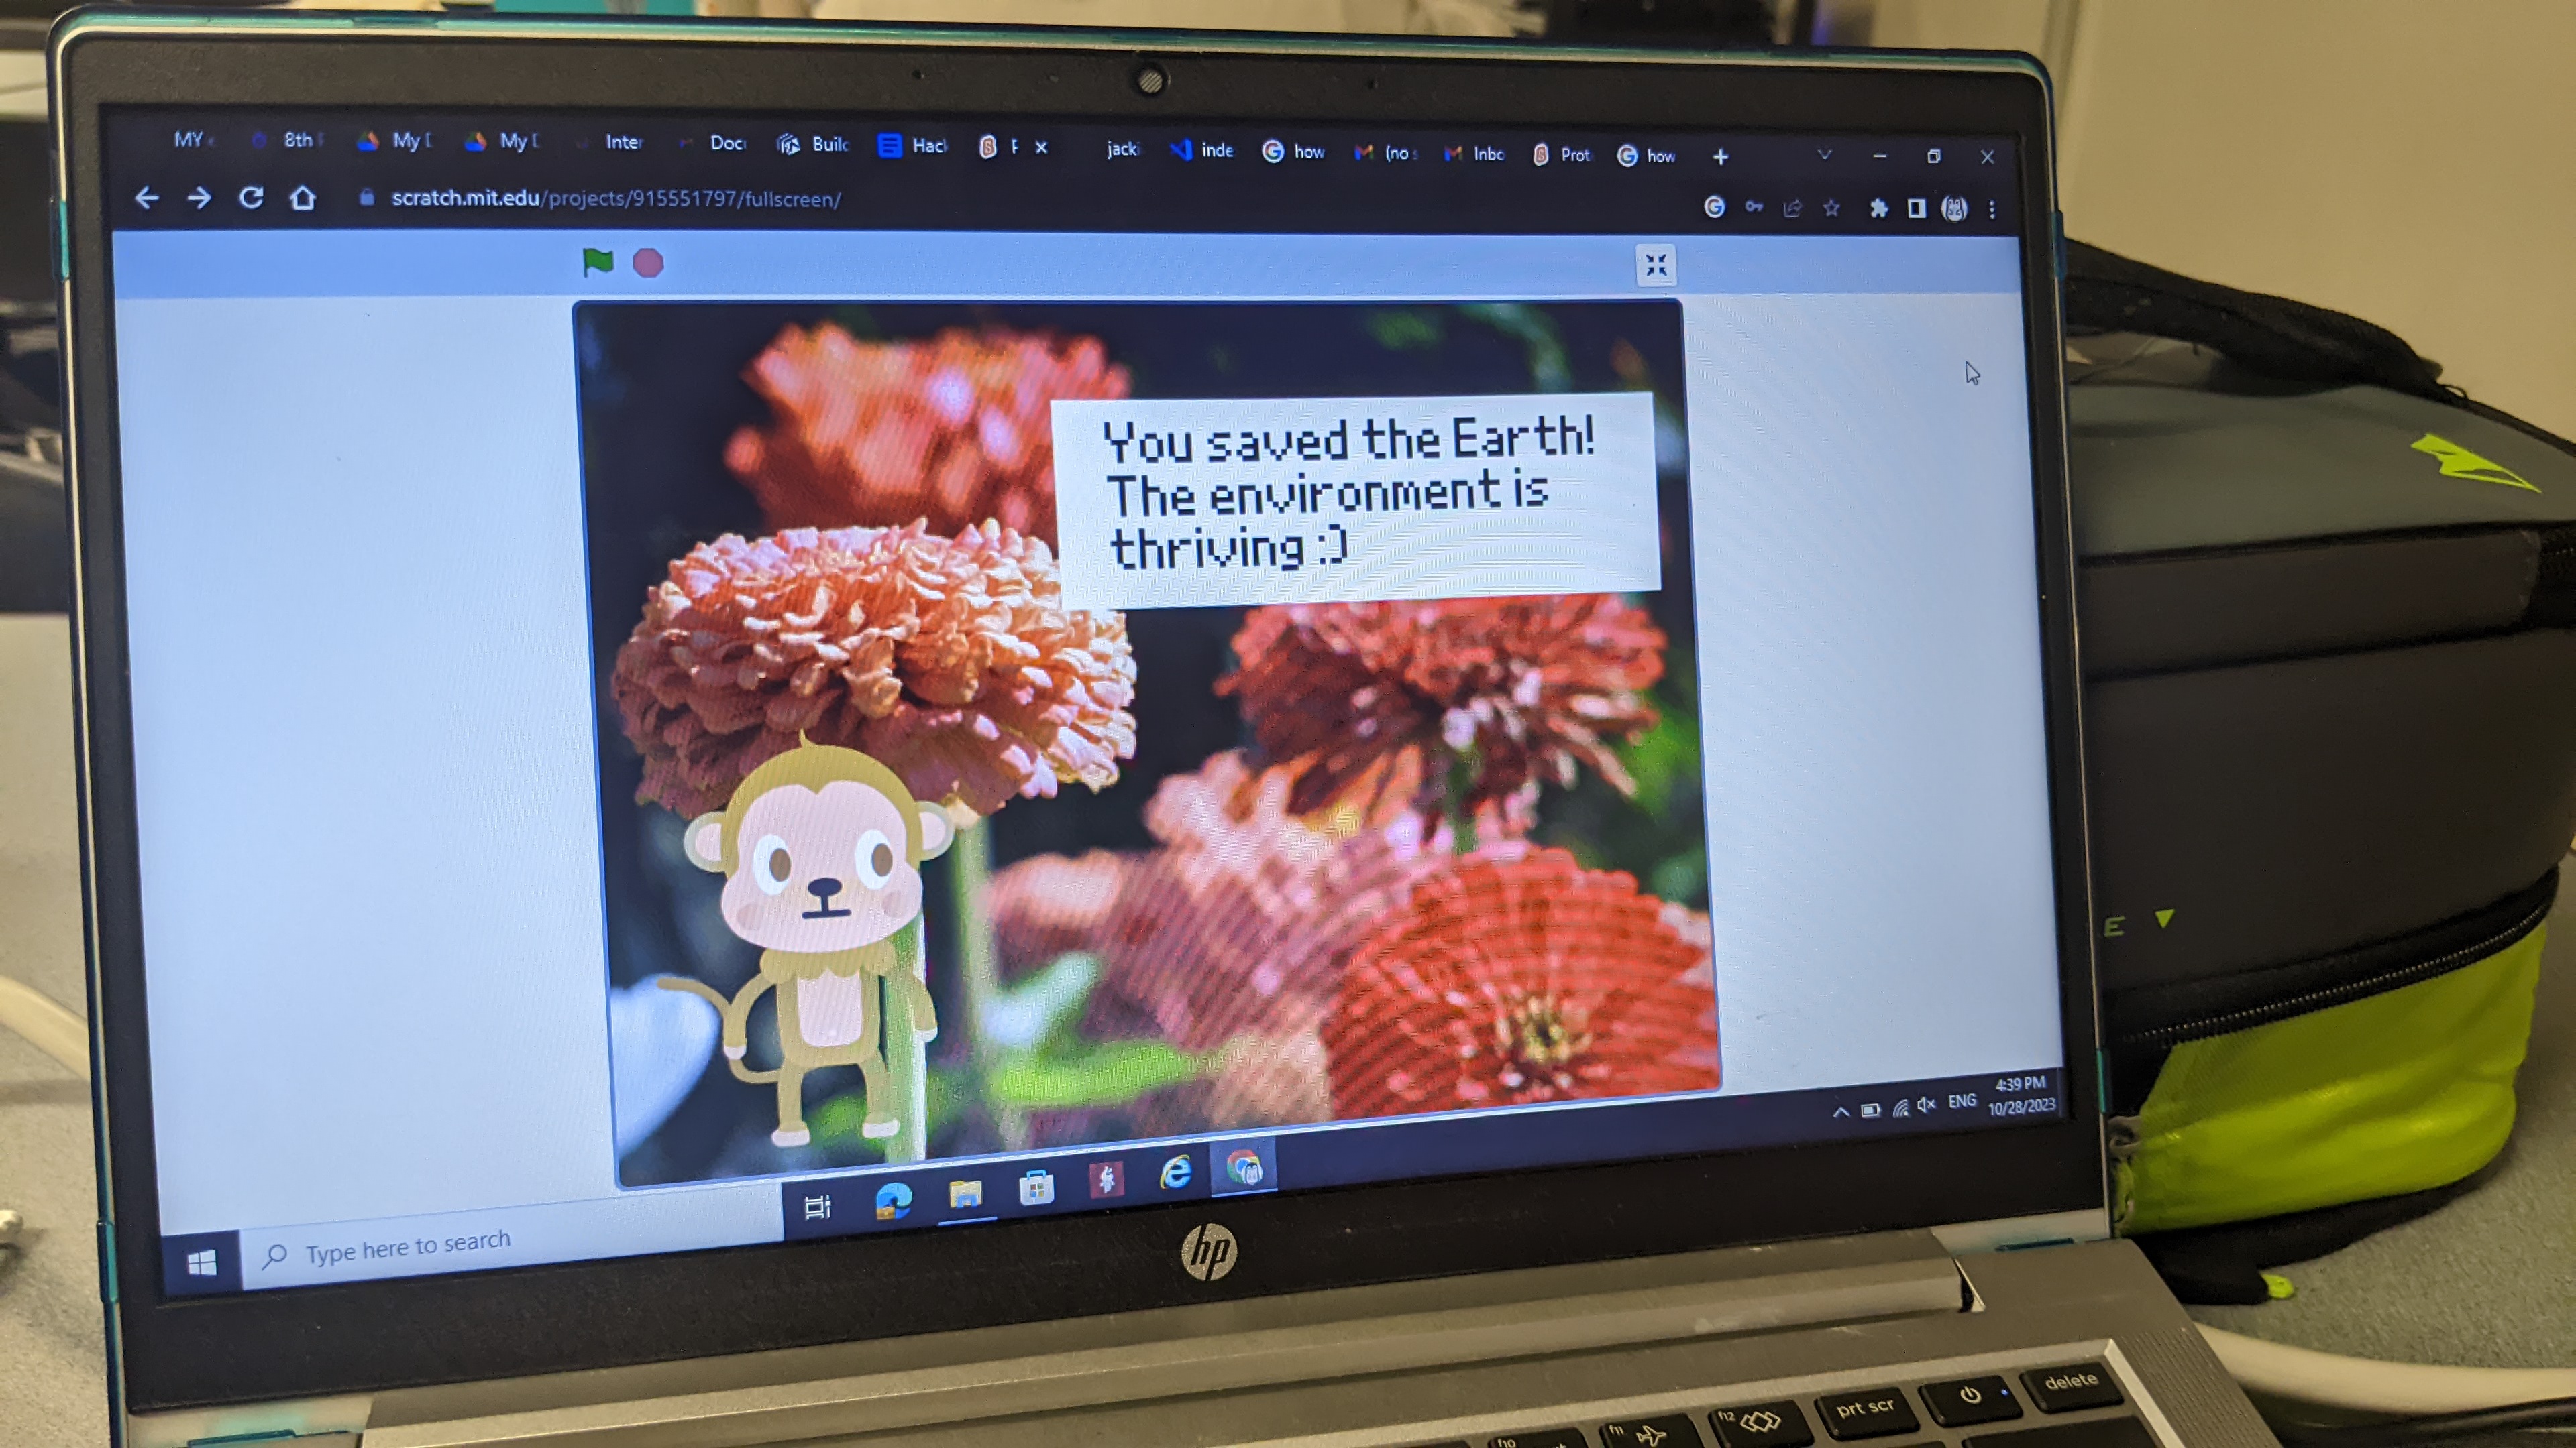The height and width of the screenshot is (1448, 2576).
Task: Open File Explorer from taskbar
Action: [965, 1193]
